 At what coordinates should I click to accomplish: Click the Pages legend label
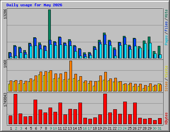pos(166,40)
